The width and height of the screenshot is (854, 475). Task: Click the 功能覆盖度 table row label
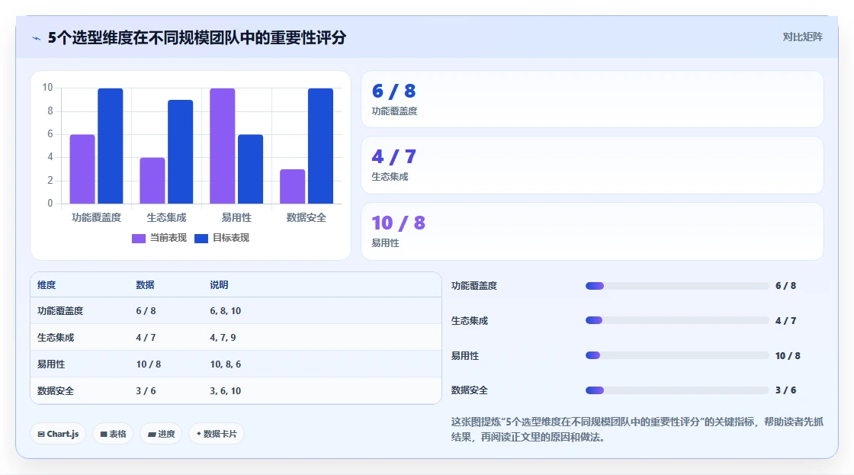coord(60,311)
